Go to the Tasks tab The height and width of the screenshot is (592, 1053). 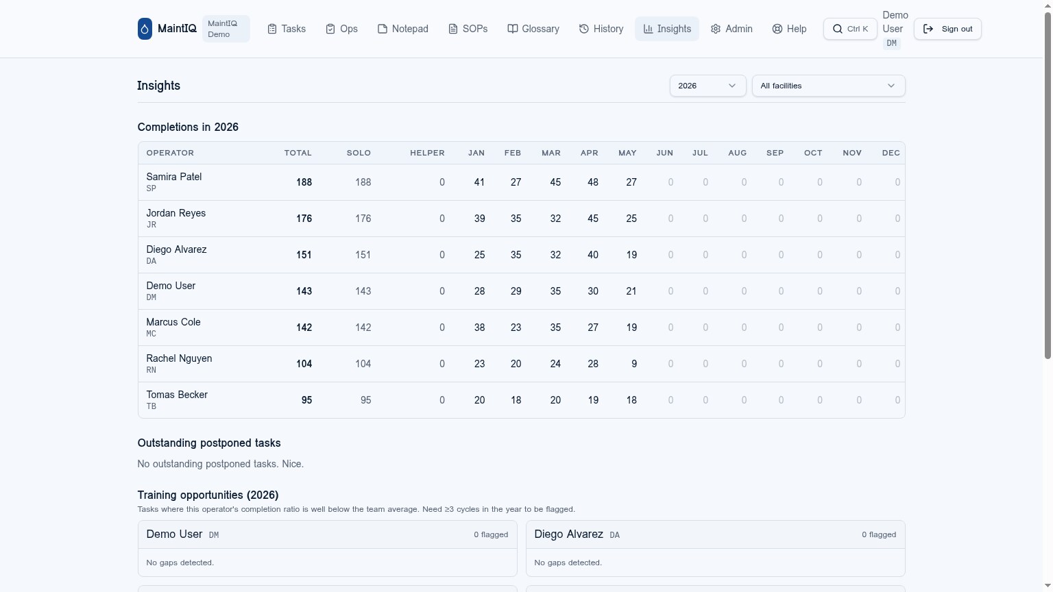point(287,29)
